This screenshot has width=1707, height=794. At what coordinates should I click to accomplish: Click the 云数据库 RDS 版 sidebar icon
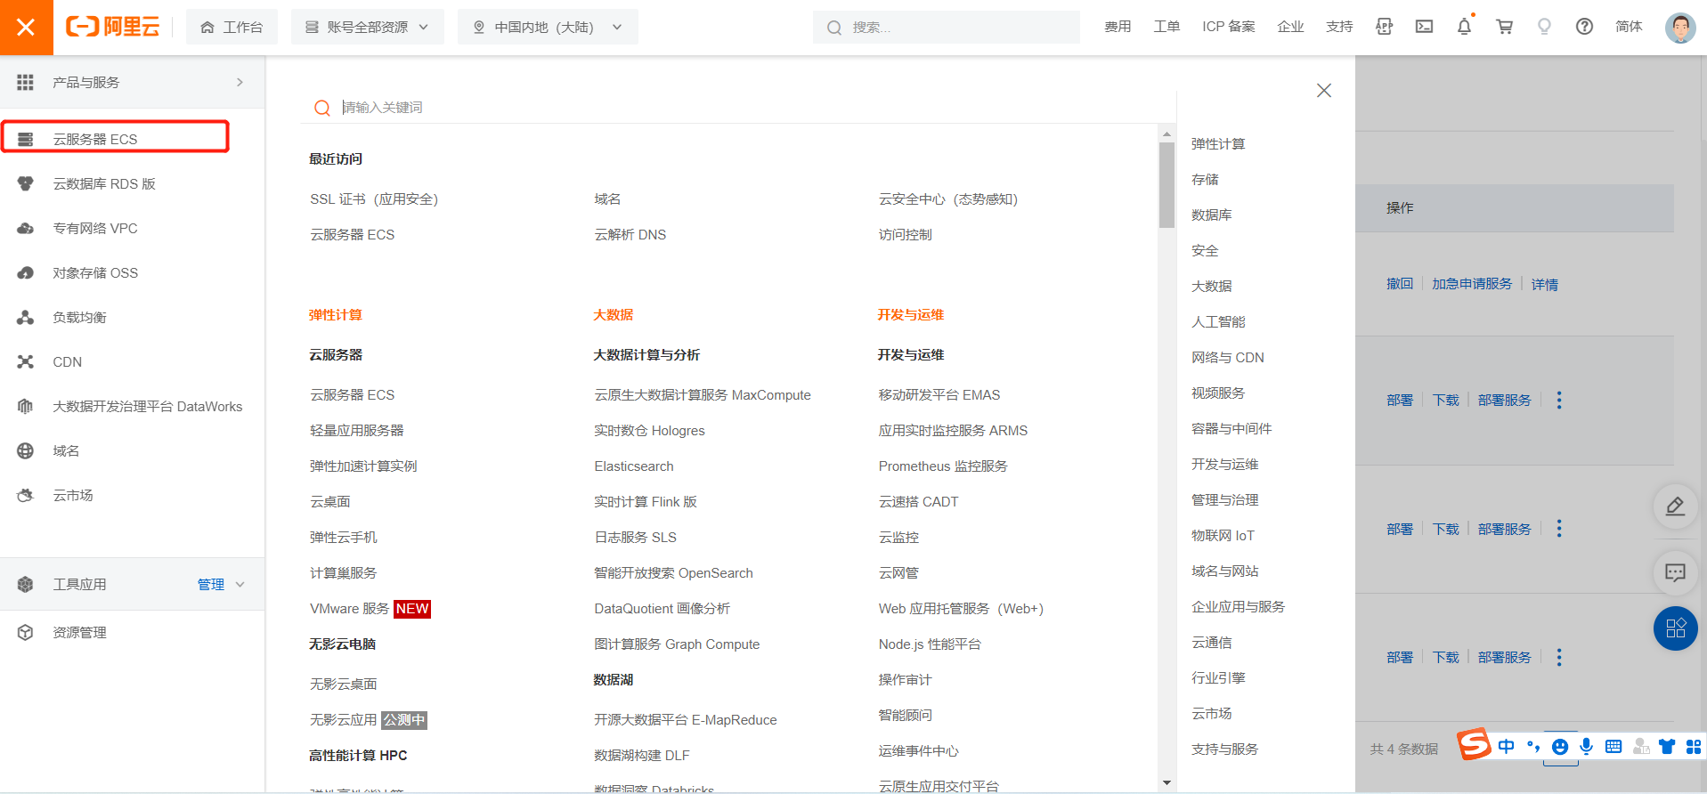point(26,183)
